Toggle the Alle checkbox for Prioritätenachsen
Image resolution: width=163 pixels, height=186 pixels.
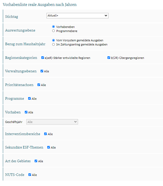tap(39, 85)
